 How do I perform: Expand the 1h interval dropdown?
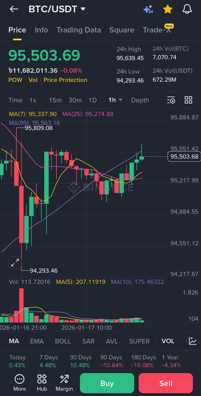pyautogui.click(x=115, y=100)
